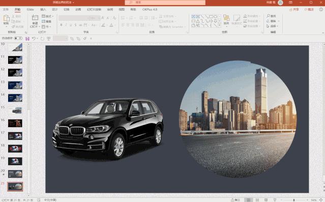
Task: Click the Fit slide to window icon
Action: tap(321, 200)
